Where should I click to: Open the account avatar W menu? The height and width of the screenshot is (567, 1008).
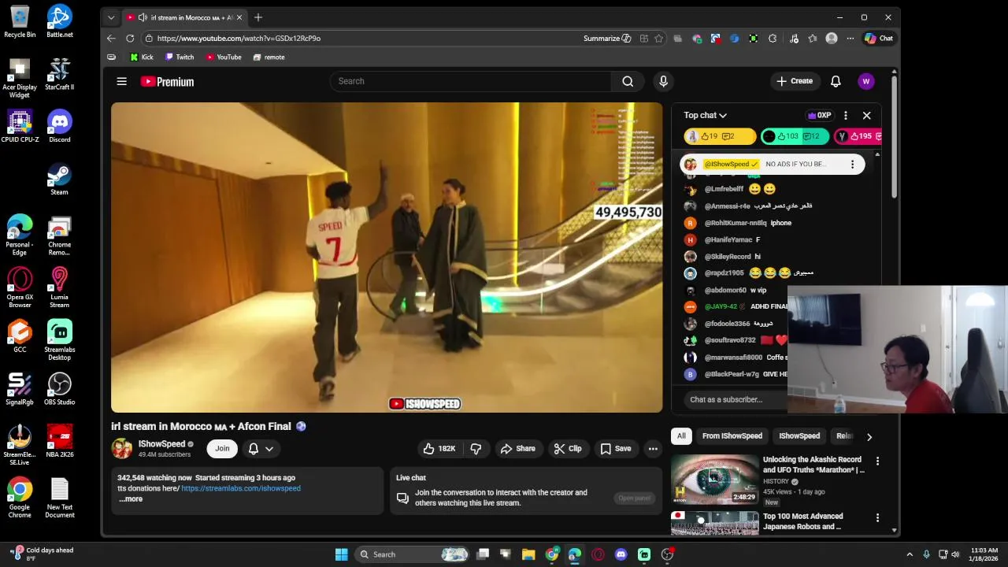click(866, 81)
